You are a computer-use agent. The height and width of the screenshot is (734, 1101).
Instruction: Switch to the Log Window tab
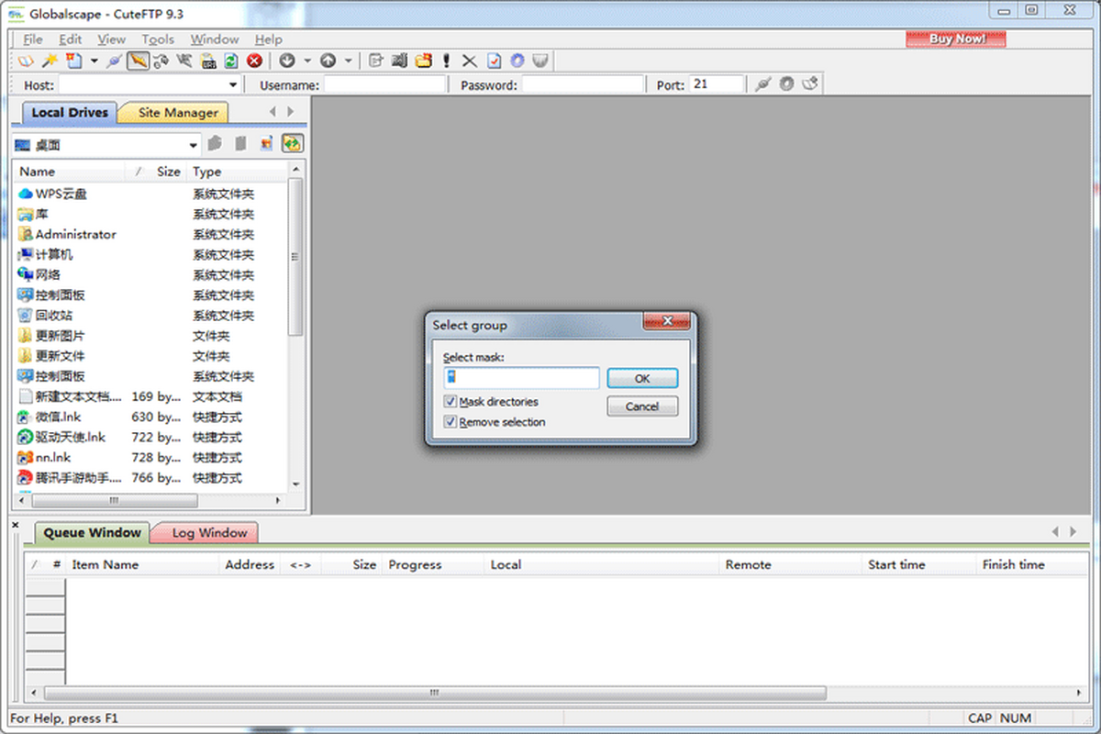point(209,533)
